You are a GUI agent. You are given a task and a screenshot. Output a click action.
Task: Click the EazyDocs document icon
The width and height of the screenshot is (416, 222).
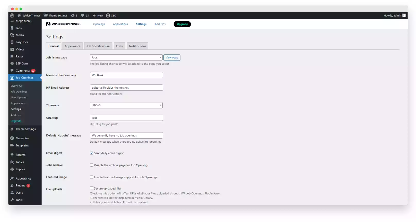point(12,42)
